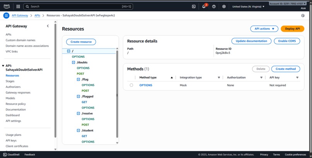Open Custom domain names
This screenshot has height=158, width=312.
pos(21,40)
